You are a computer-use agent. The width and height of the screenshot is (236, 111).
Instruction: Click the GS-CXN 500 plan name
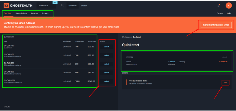pyautogui.click(x=9, y=72)
